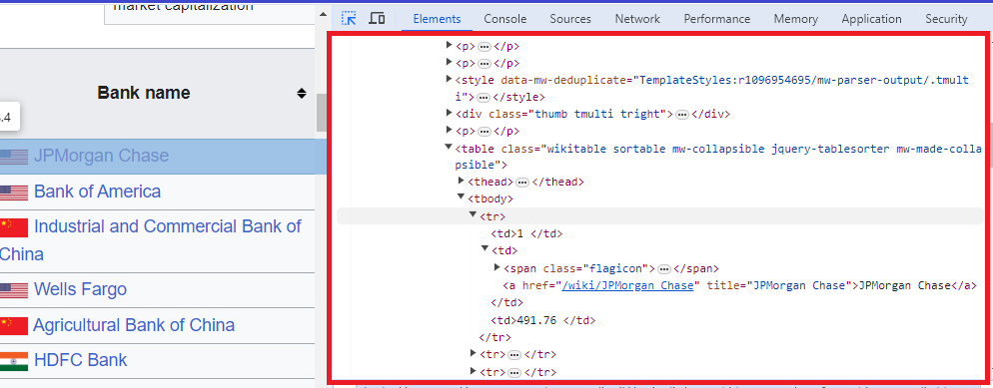Sort table by Bank name arrows

tap(302, 94)
